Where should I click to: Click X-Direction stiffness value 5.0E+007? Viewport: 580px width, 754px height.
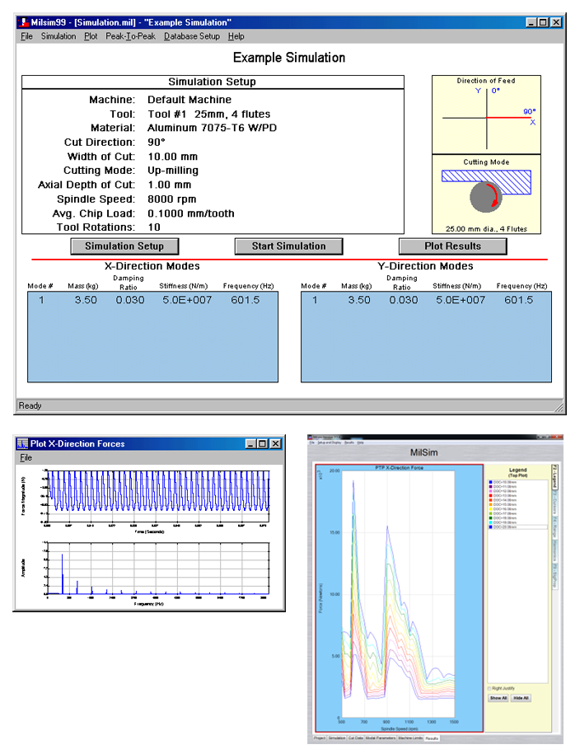tap(187, 300)
